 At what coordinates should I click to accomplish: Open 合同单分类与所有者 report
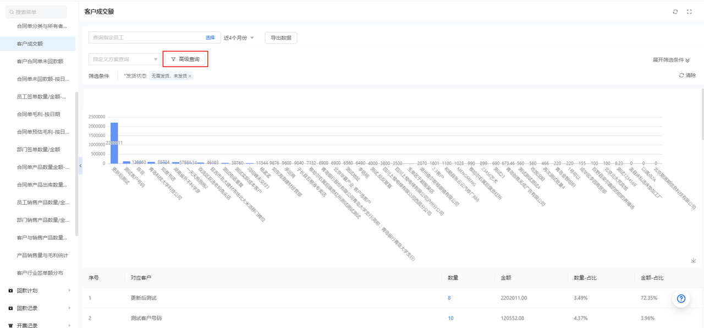pos(42,26)
